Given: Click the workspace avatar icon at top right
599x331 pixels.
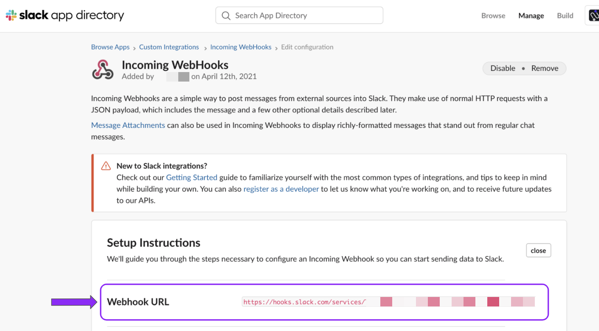Looking at the screenshot, I should [x=593, y=15].
